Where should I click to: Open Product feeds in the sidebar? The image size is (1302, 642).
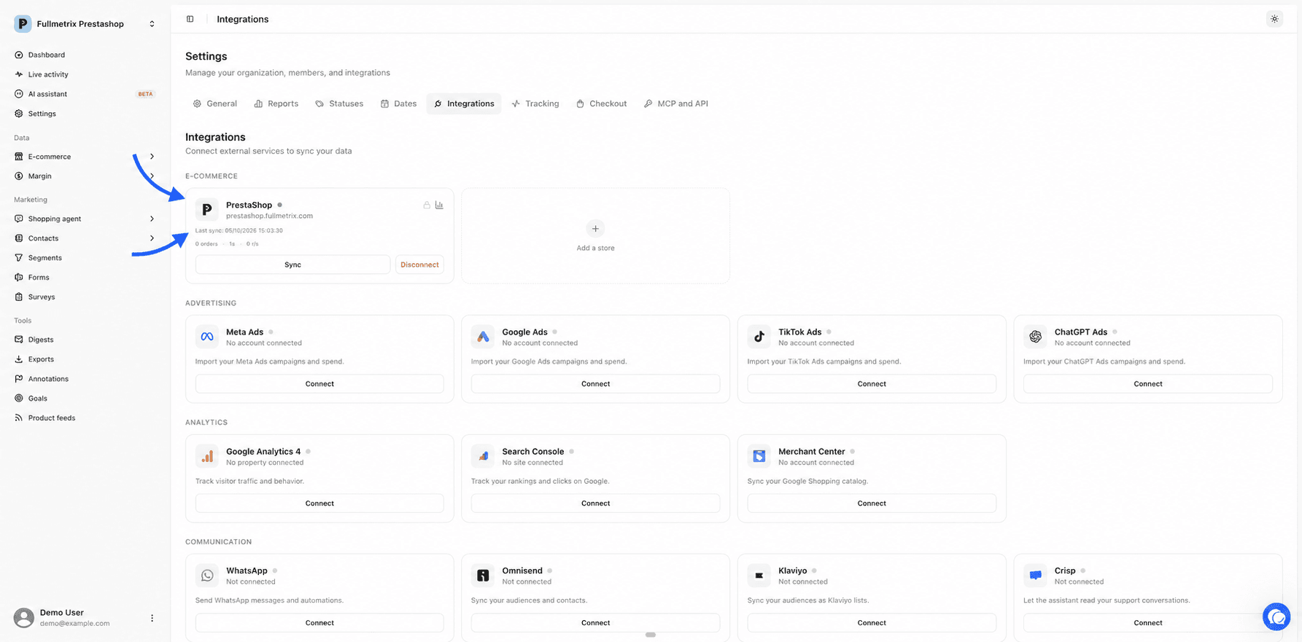pyautogui.click(x=85, y=418)
